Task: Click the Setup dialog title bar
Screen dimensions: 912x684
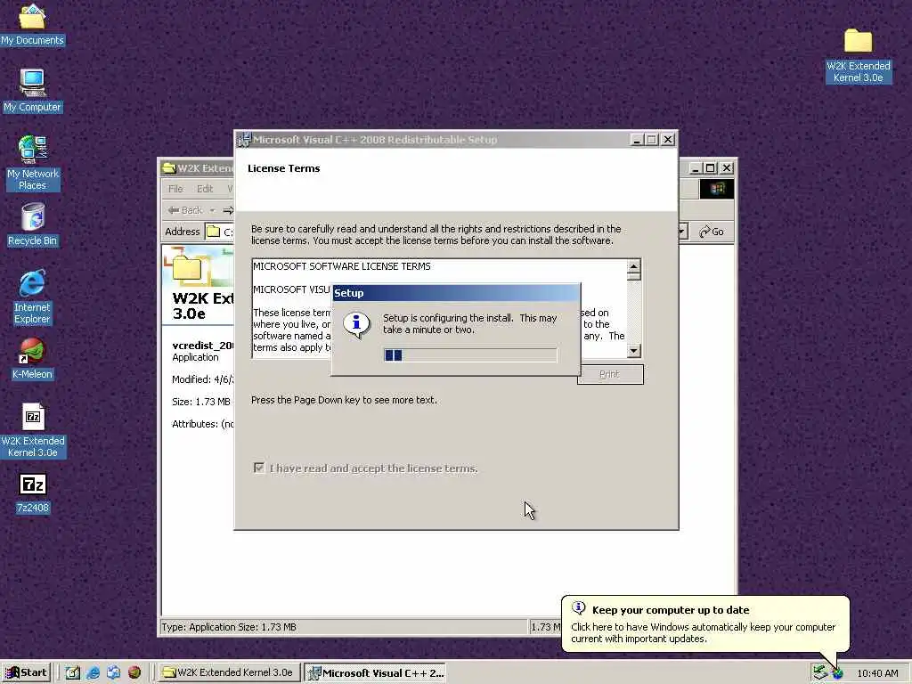Action: (x=455, y=292)
